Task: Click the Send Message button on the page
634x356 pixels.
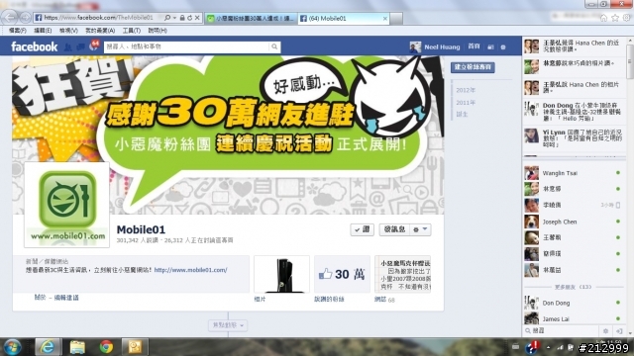Action: point(394,229)
